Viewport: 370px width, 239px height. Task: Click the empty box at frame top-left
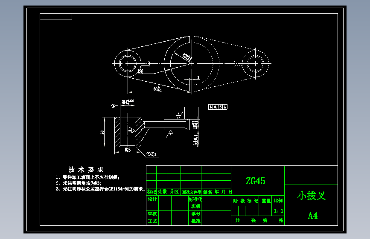point(56,17)
